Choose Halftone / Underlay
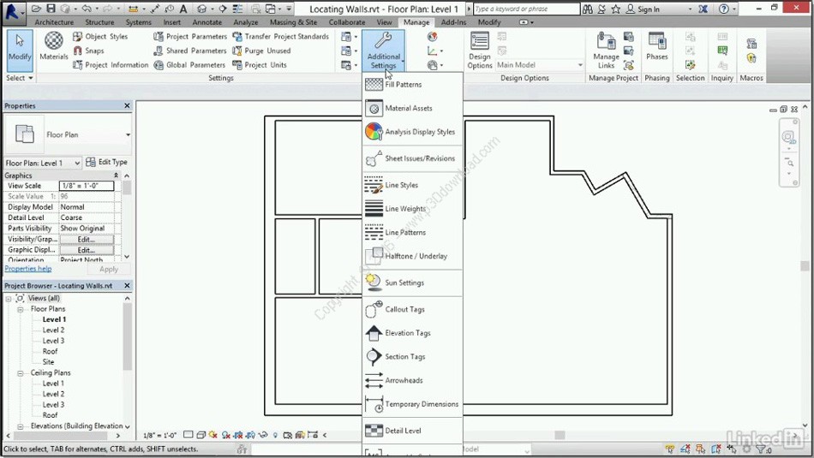The height and width of the screenshot is (458, 814). [x=411, y=256]
